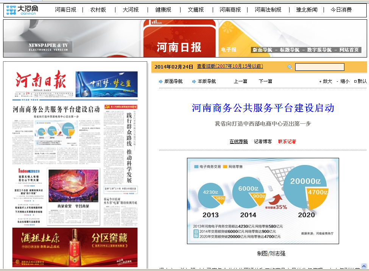Go to the 健康报 newspaper section
The height and width of the screenshot is (271, 369).
163,10
